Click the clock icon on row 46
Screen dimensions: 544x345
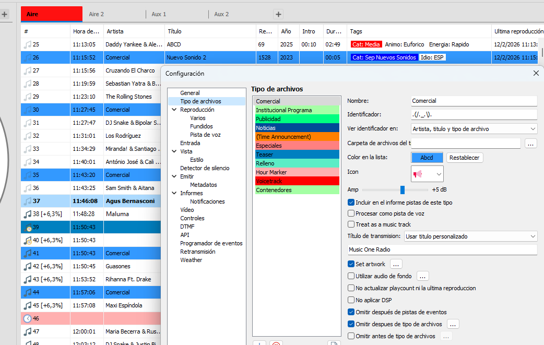pyautogui.click(x=28, y=318)
